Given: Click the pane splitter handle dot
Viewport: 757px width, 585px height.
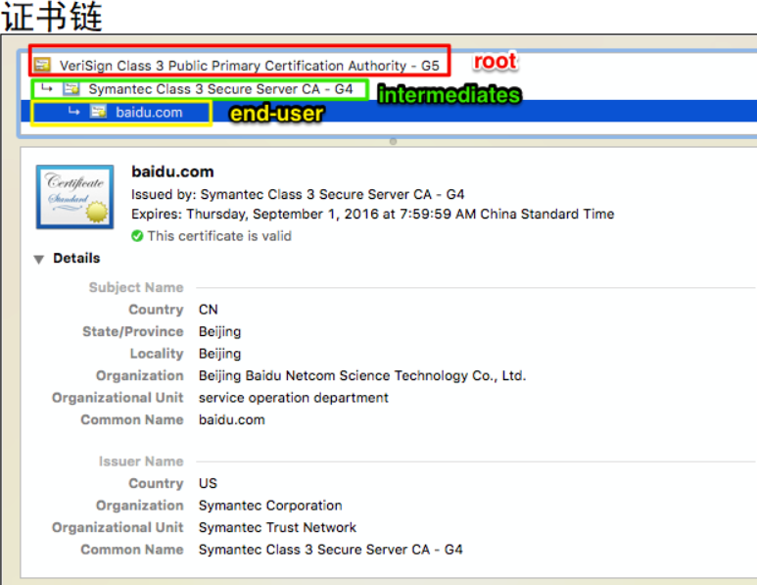Looking at the screenshot, I should click(x=393, y=141).
